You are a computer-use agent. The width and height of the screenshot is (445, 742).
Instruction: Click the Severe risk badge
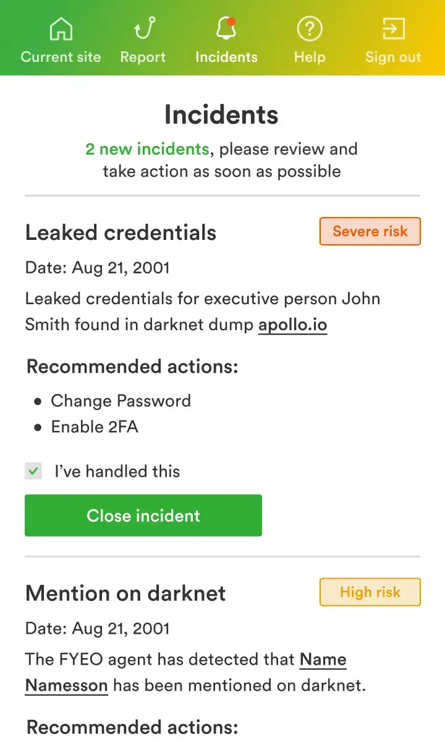pyautogui.click(x=370, y=231)
